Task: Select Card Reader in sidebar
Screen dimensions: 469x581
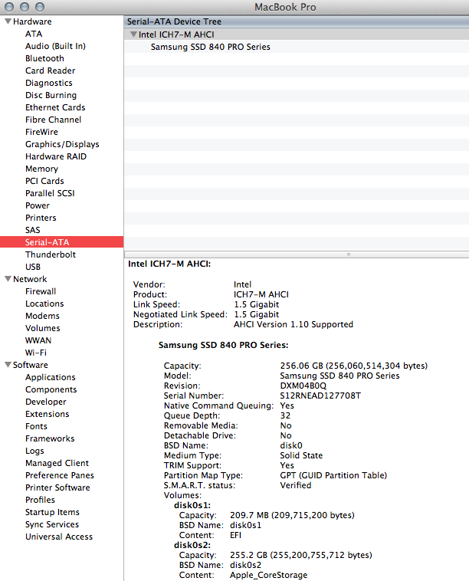Action: [x=50, y=71]
